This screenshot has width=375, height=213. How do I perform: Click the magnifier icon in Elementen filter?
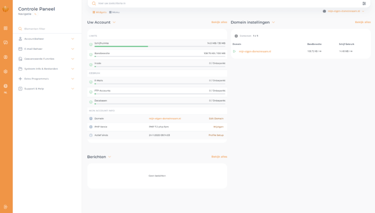20,29
